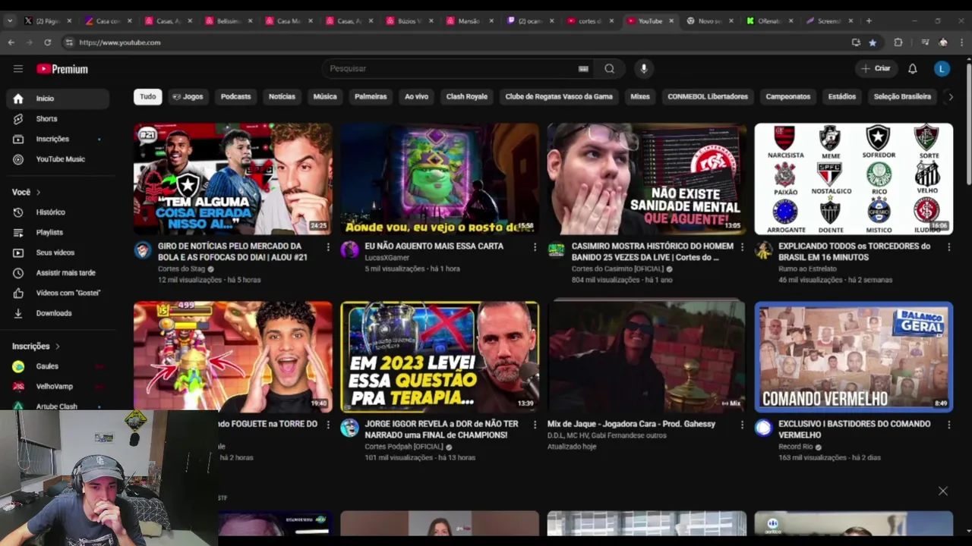This screenshot has width=972, height=546.
Task: Open the notifications bell
Action: 913,69
